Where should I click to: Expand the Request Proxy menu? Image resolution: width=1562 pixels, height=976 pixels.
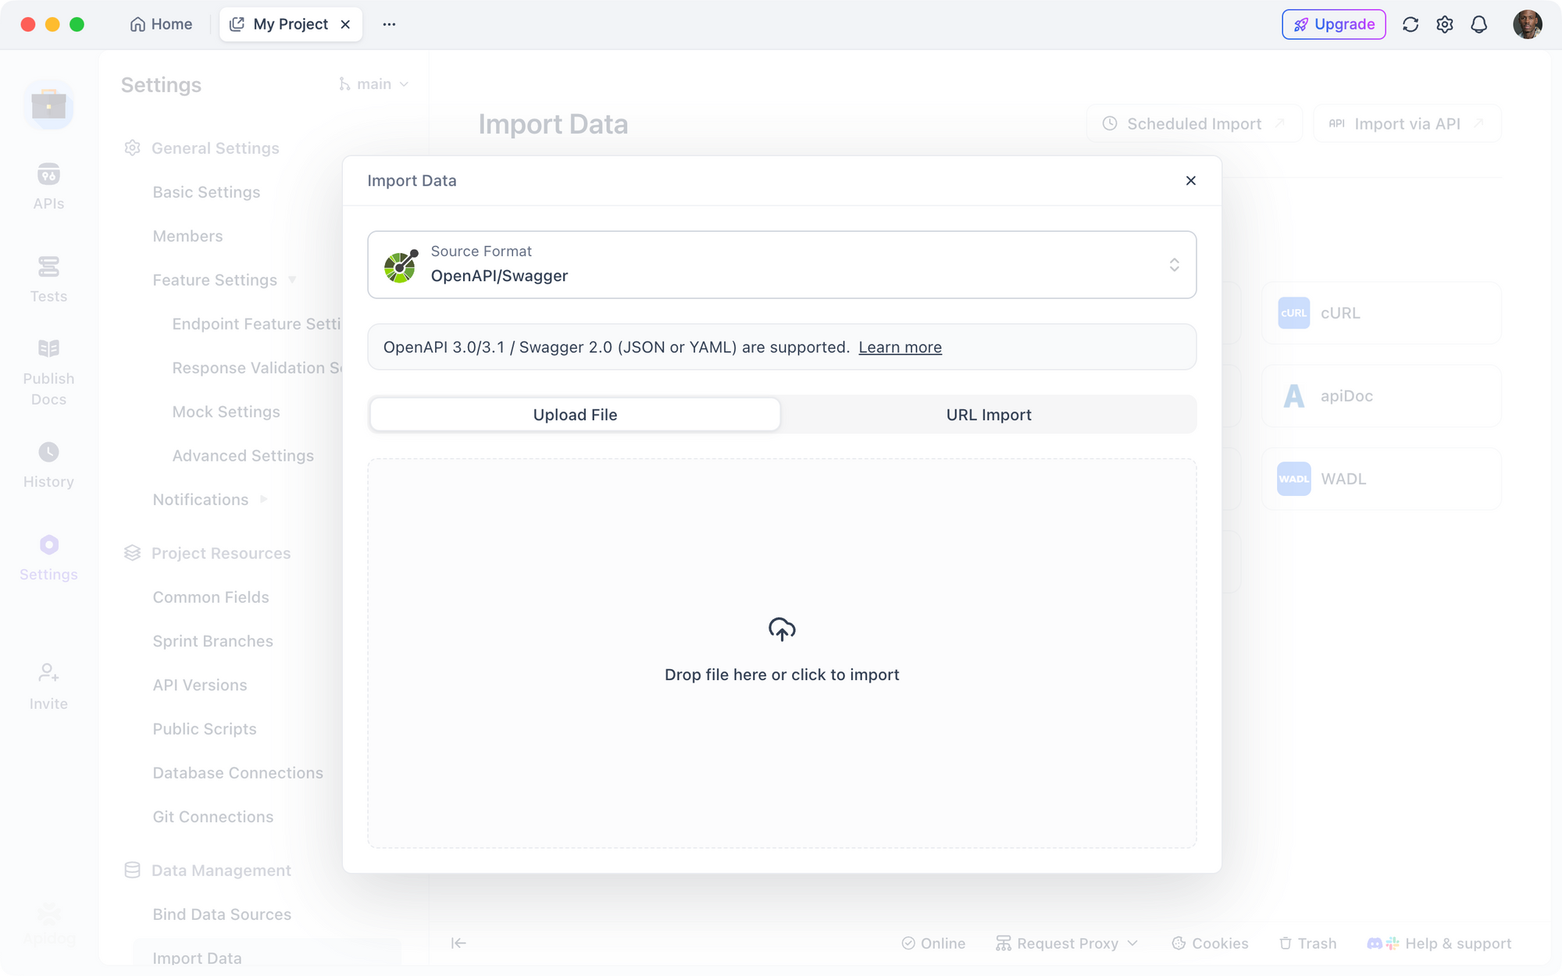point(1067,943)
